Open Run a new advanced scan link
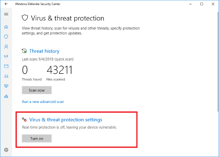This screenshot has height=157, width=219. 43,102
